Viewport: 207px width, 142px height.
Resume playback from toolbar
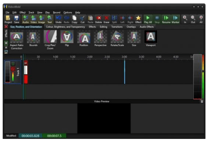[166, 19]
